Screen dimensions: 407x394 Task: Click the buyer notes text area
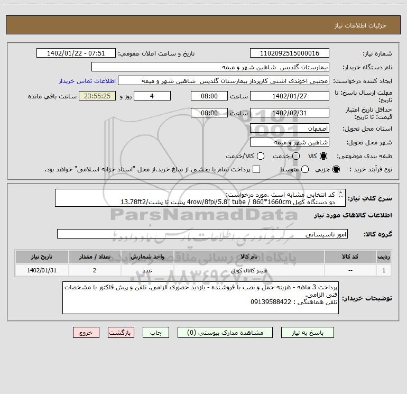point(200,298)
